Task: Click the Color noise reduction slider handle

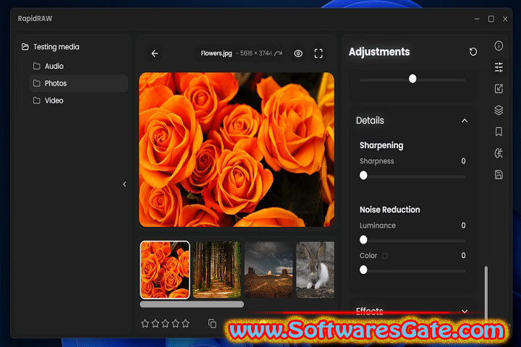Action: 363,270
